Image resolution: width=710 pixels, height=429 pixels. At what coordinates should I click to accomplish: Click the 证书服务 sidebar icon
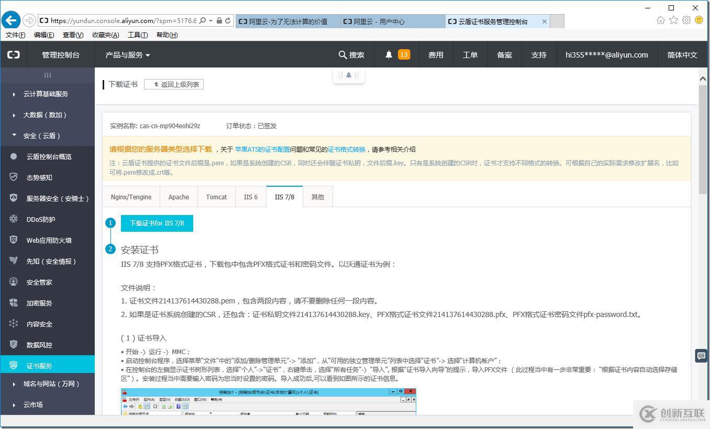(14, 365)
